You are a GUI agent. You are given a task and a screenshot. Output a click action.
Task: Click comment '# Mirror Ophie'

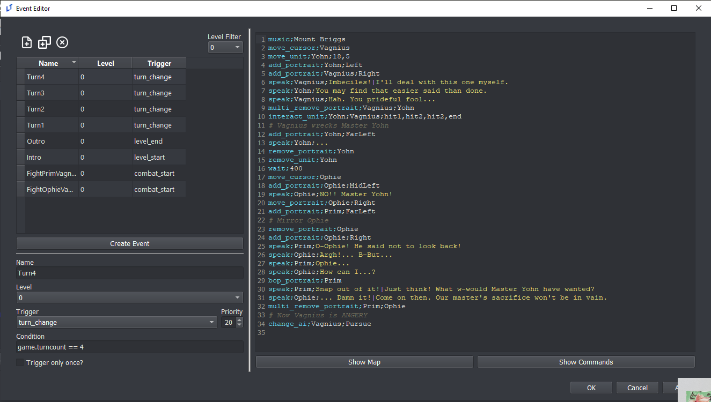(298, 220)
